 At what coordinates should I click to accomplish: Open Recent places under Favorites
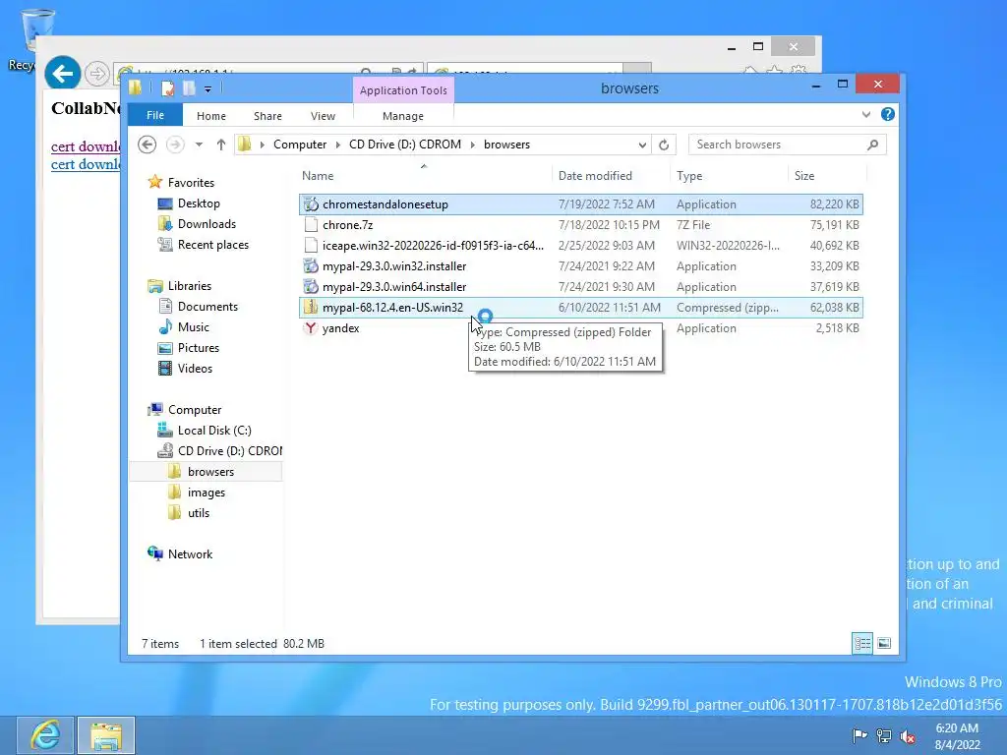point(213,245)
